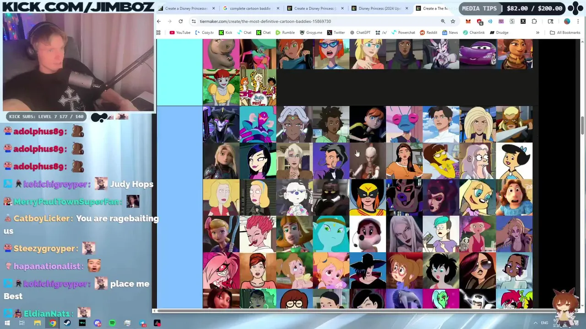
Task: Open the Rumble bookmark
Action: coord(285,32)
